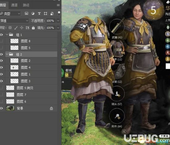Image resolution: width=170 pixels, height=145 pixels.
Task: Show 图层 7 visibility box
Action: pyautogui.click(x=2, y=95)
